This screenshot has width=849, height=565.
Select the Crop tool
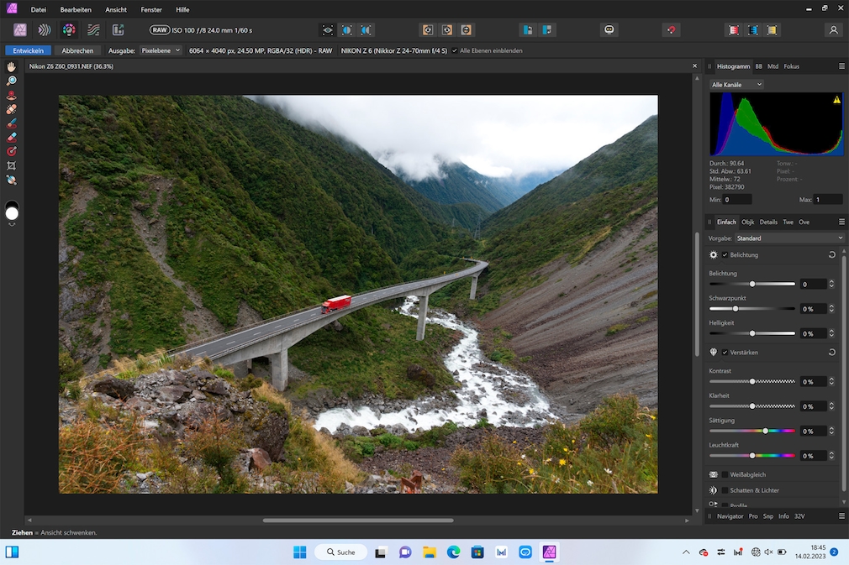12,165
